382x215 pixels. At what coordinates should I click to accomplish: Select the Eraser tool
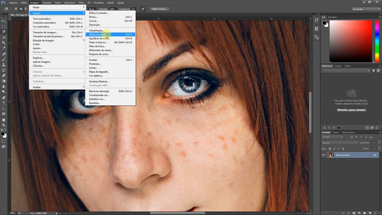[x=4, y=76]
